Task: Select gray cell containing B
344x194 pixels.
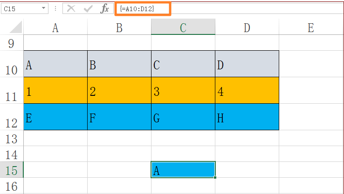Action: point(119,64)
